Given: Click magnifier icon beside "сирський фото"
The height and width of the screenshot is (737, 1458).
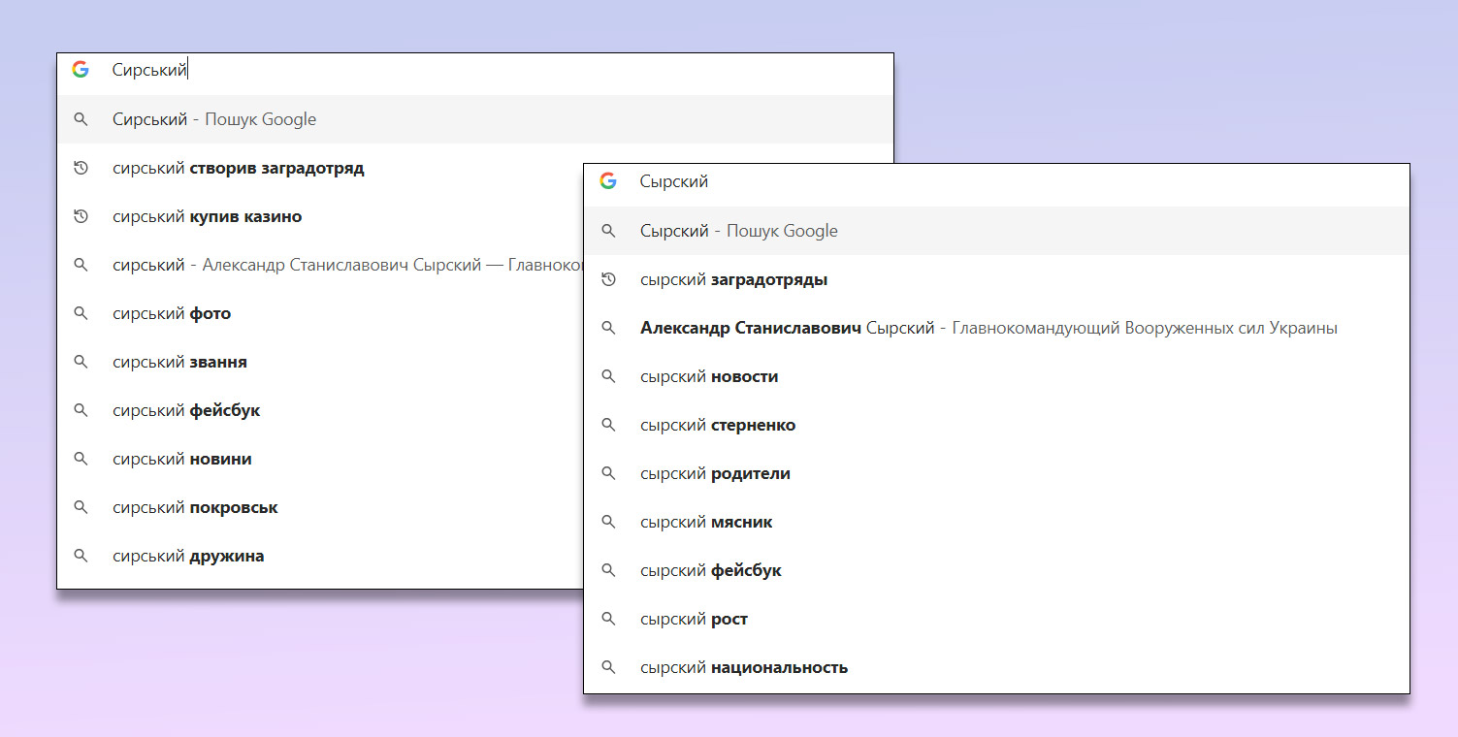Looking at the screenshot, I should coord(81,313).
